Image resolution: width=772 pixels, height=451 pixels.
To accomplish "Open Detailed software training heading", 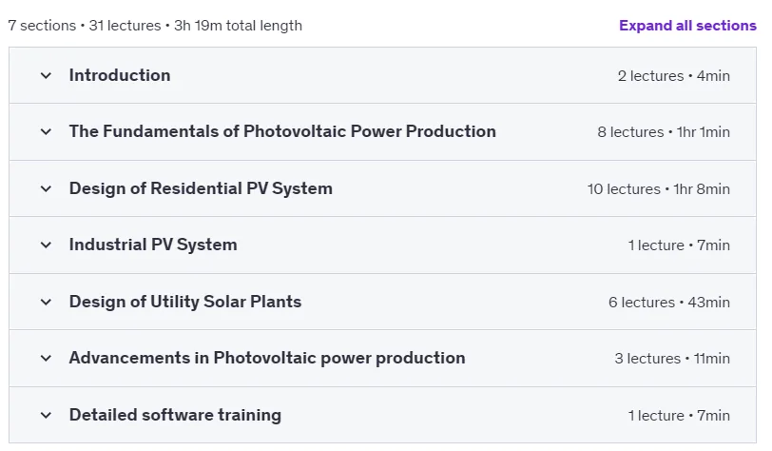I will (x=175, y=415).
